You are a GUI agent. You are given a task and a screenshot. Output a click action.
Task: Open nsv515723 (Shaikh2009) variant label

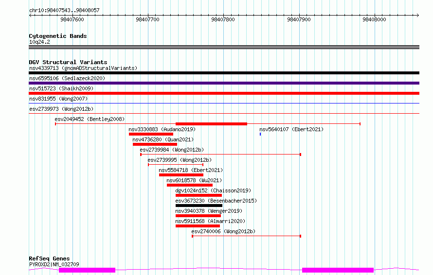61,88
